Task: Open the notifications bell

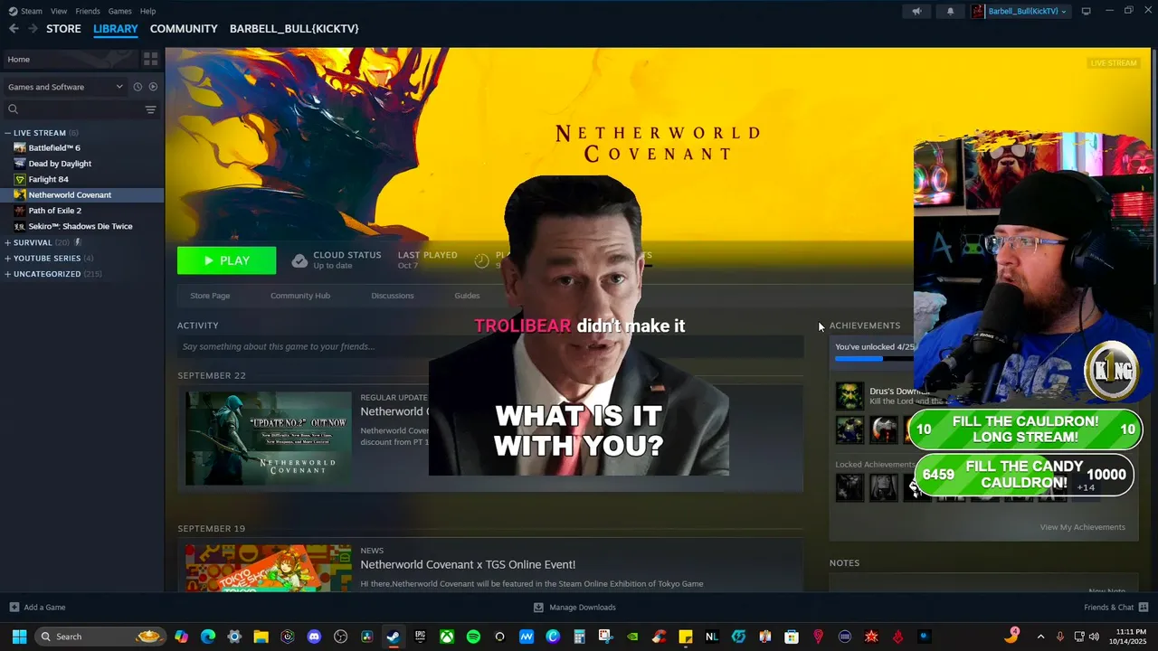Action: (x=950, y=11)
